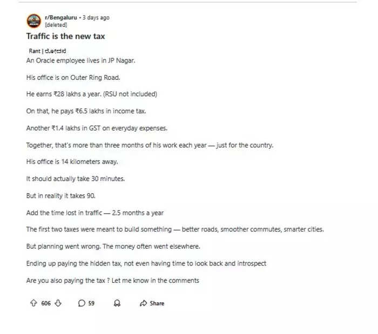Upvote the Traffic is the new tax post
This screenshot has height=334, width=378.
tap(33, 303)
